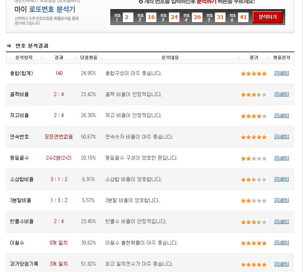This screenshot has width=303, height=272.
Task: Click the arrow icon beside 번호 분석결과
Action: (x=9, y=46)
